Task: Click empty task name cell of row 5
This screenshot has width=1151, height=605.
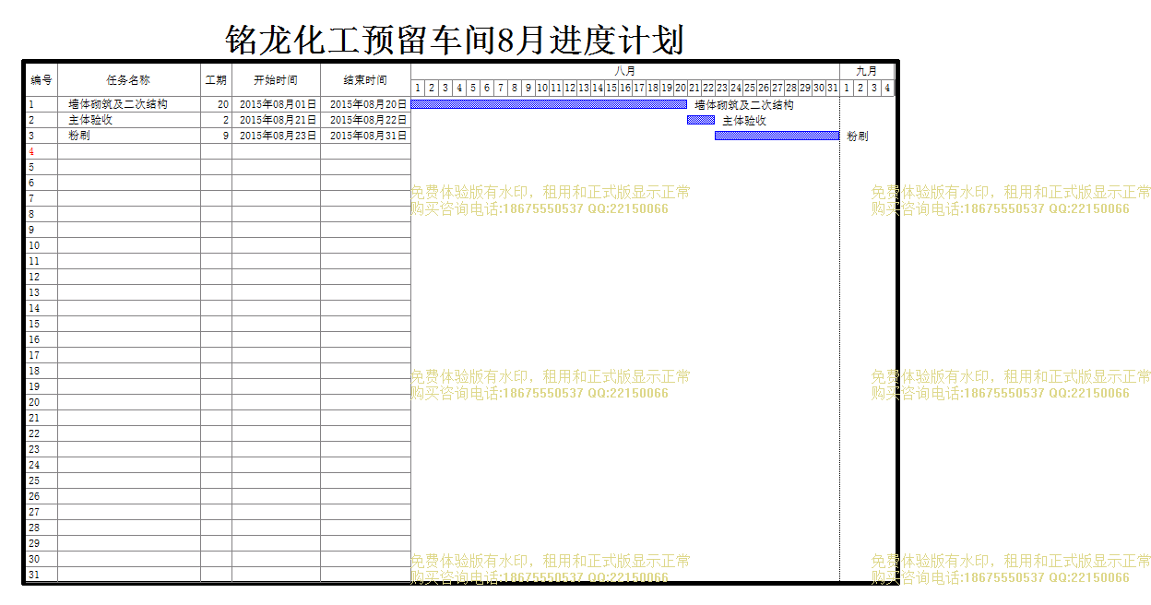Action: coord(129,167)
